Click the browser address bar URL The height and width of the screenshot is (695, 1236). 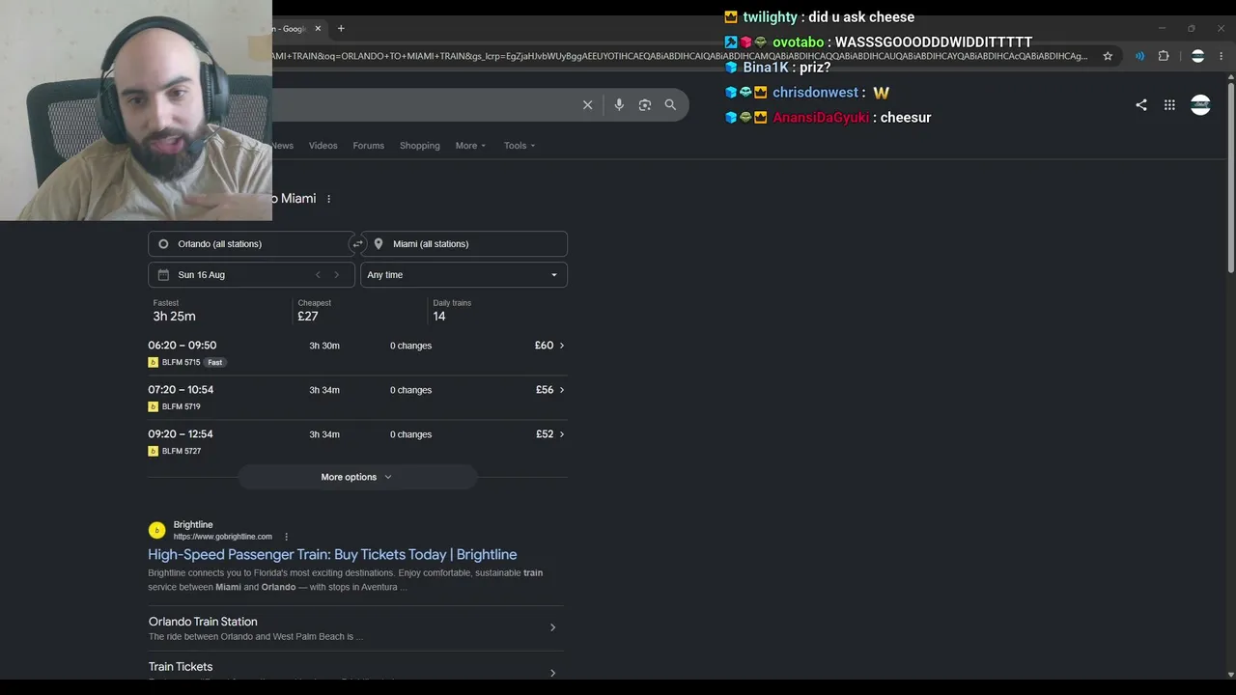tap(681, 56)
